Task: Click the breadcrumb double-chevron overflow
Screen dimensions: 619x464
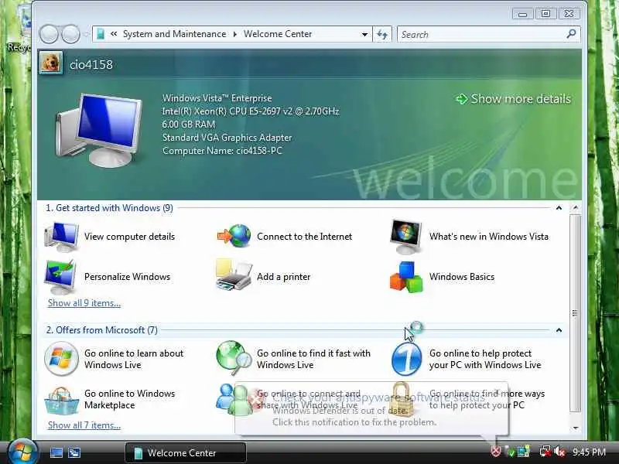Action: [114, 34]
